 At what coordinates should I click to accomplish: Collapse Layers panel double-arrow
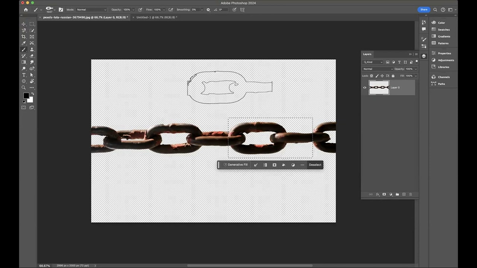click(410, 54)
